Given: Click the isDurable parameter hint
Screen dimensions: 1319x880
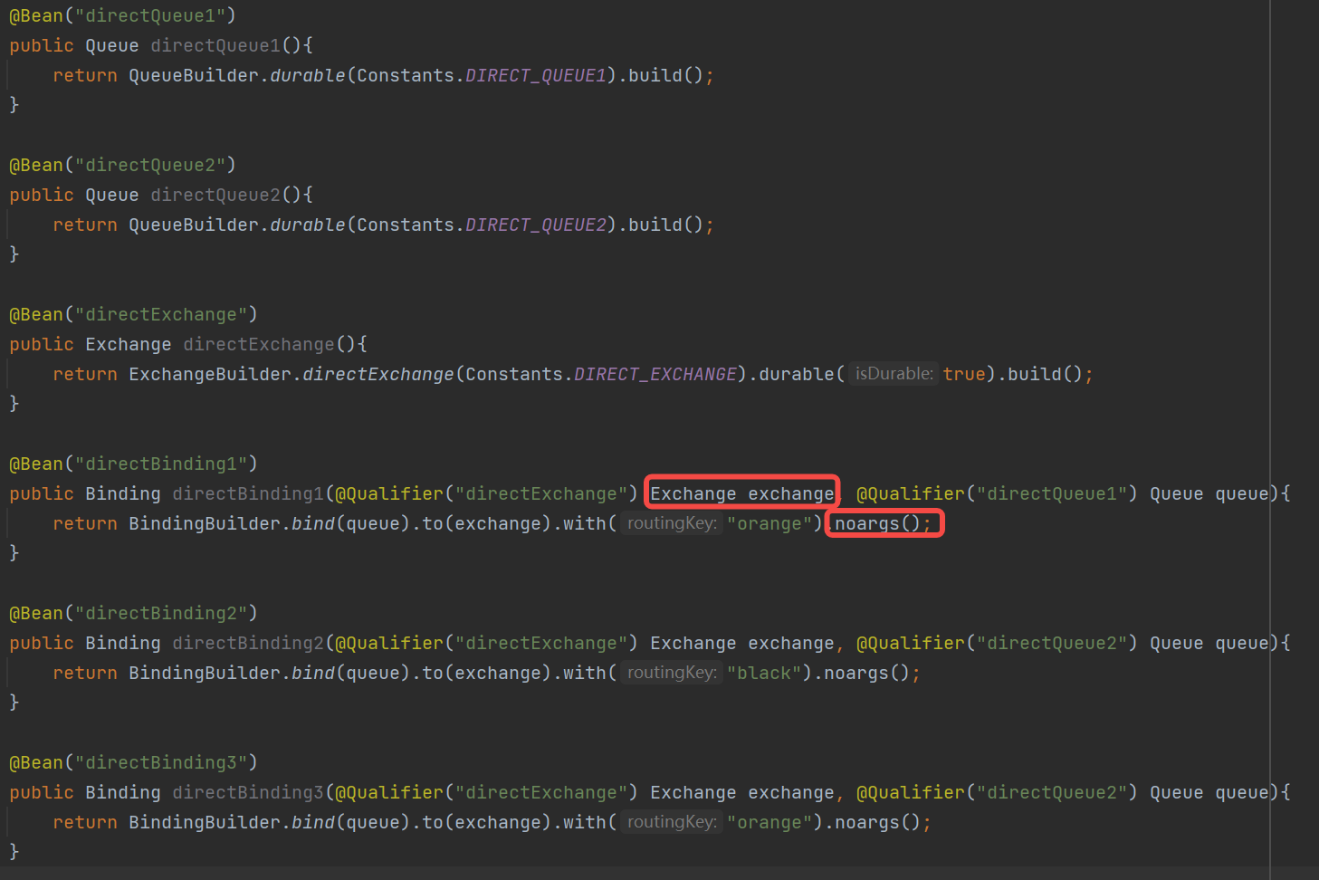Looking at the screenshot, I should [x=894, y=374].
